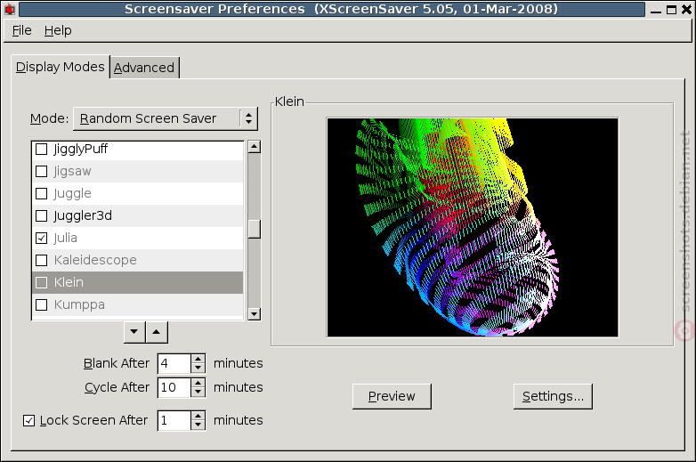Increase the Cycle After minutes value
Screen dimensions: 696x462
pos(198,383)
